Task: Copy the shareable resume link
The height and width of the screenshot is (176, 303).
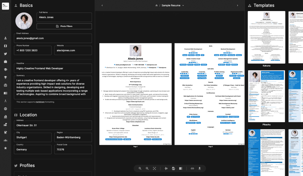Action: (x=192, y=168)
